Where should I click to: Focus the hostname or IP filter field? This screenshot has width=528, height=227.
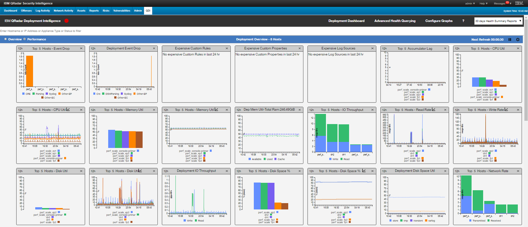(x=262, y=31)
